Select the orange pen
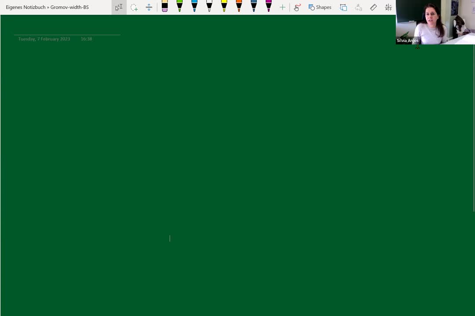The width and height of the screenshot is (475, 316). [x=239, y=7]
